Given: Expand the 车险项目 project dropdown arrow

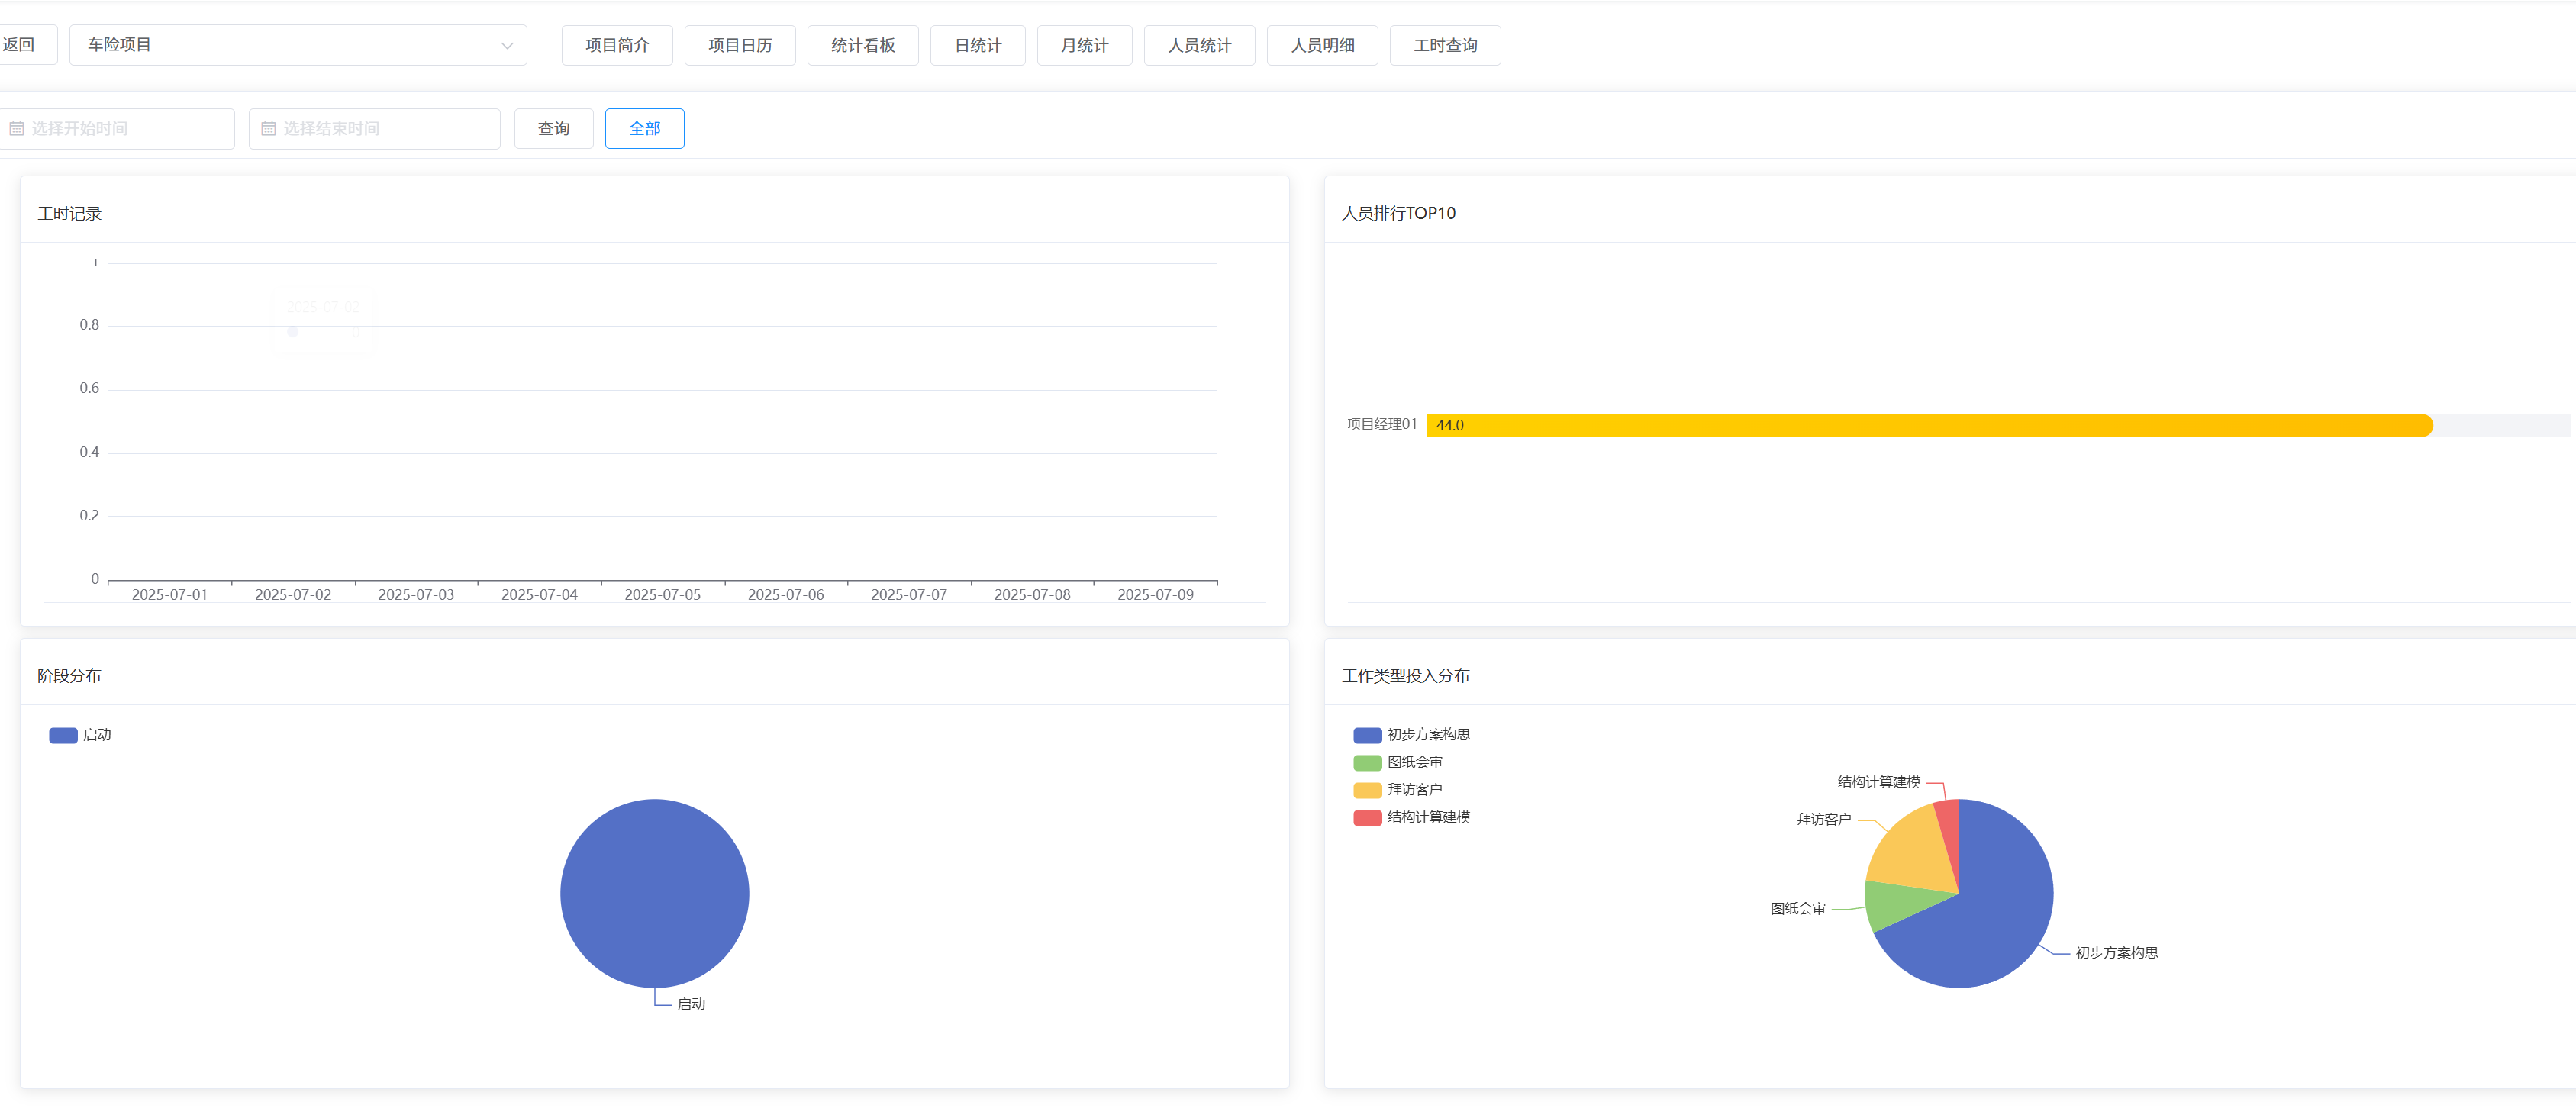Looking at the screenshot, I should 507,46.
